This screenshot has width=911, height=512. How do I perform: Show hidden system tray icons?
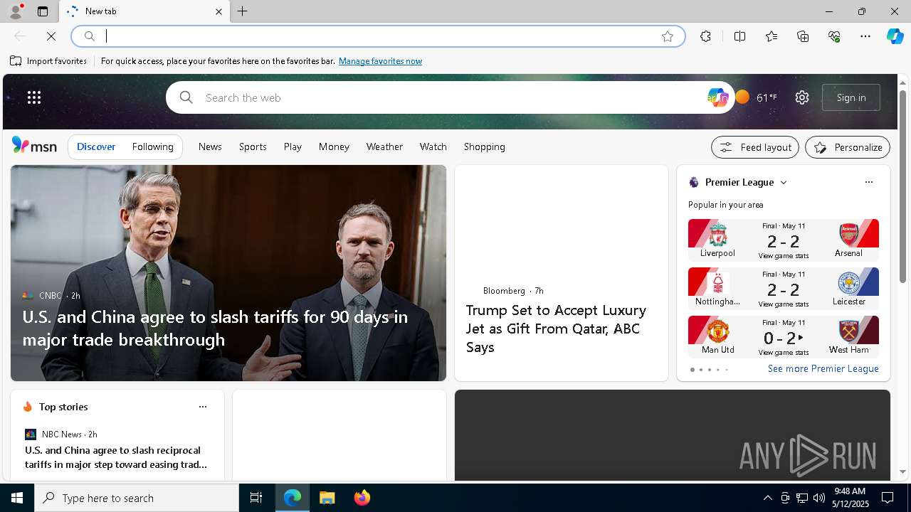tap(767, 498)
